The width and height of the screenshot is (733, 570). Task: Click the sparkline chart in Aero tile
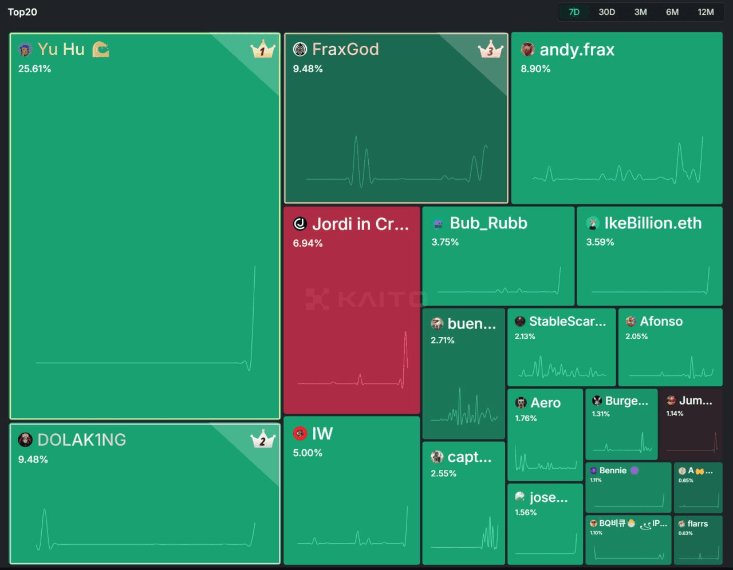click(x=545, y=460)
